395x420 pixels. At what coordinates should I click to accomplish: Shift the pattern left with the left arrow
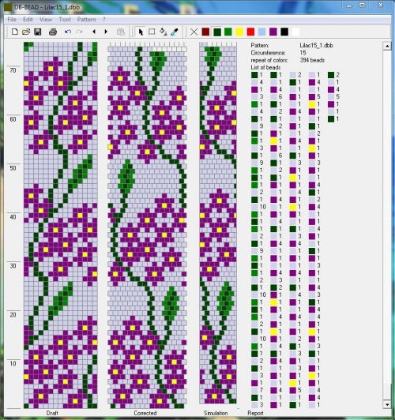[94, 32]
